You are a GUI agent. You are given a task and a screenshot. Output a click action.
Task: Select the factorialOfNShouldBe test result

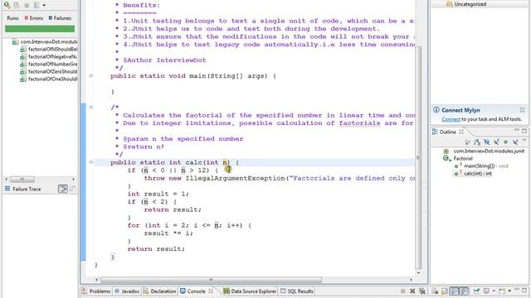click(x=48, y=50)
